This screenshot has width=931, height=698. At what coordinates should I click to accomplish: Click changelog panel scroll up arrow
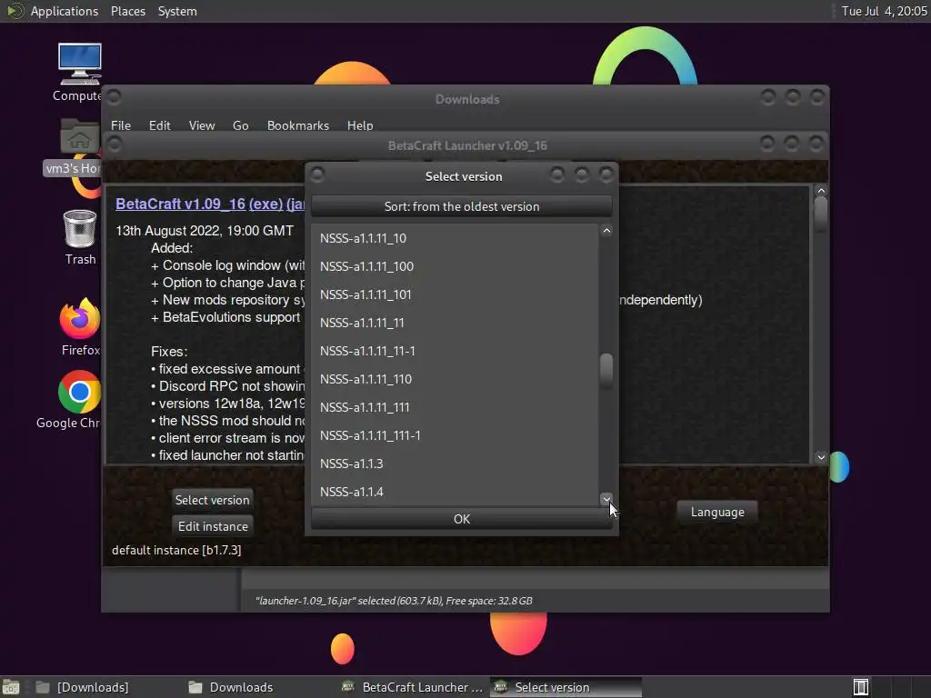(821, 191)
